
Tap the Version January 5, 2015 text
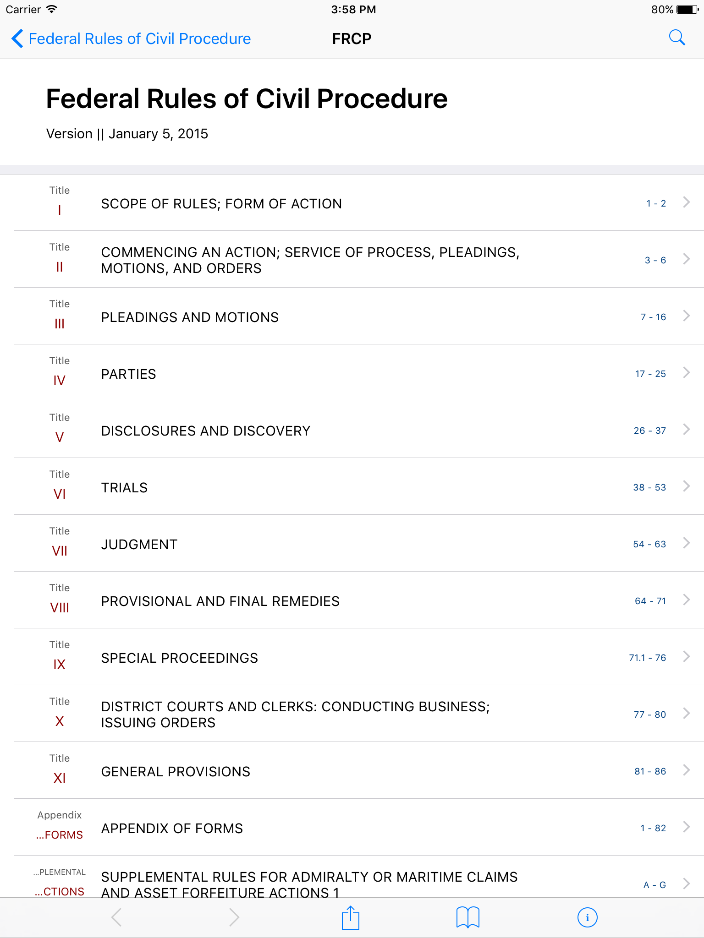127,134
